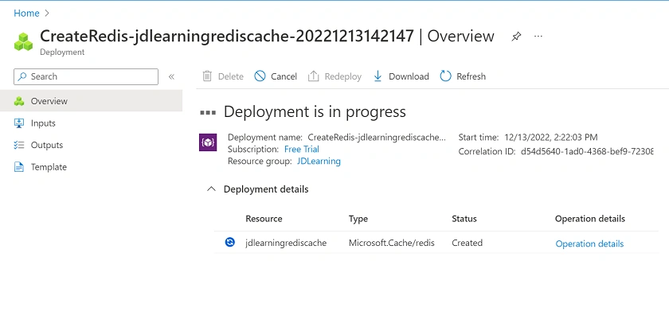
Task: Open the Free Trial subscription link
Action: (x=302, y=149)
